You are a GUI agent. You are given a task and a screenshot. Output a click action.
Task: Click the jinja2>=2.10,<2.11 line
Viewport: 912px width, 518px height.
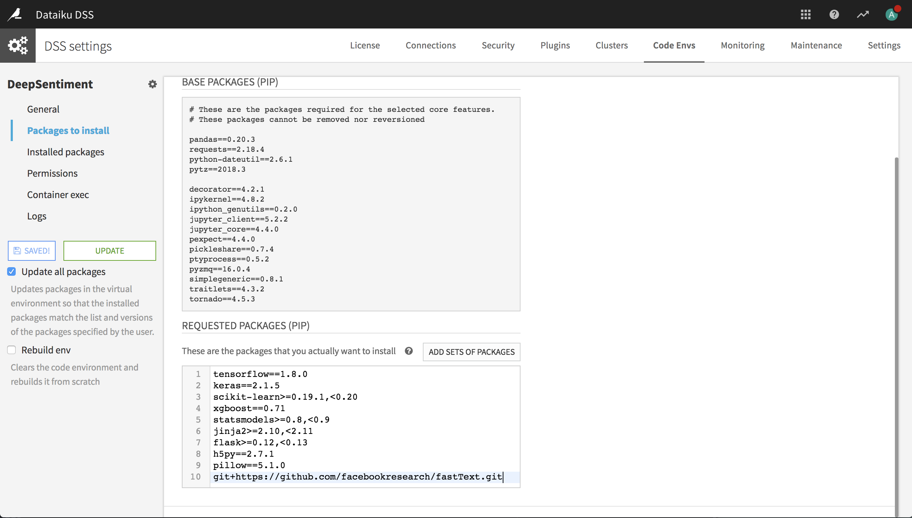(x=263, y=431)
